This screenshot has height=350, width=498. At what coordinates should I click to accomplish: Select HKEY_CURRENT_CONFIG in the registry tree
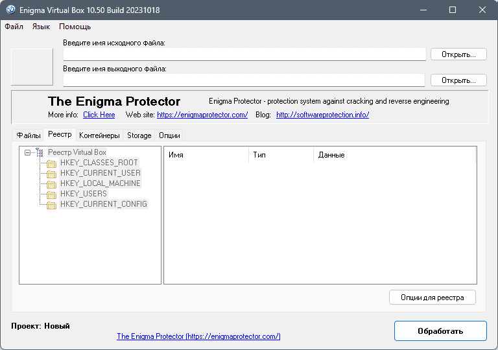[104, 204]
